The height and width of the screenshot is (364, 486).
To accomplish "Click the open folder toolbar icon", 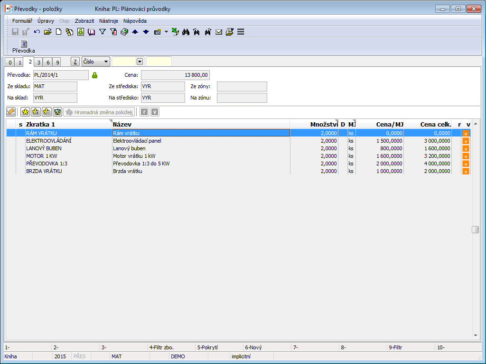I will [x=47, y=32].
